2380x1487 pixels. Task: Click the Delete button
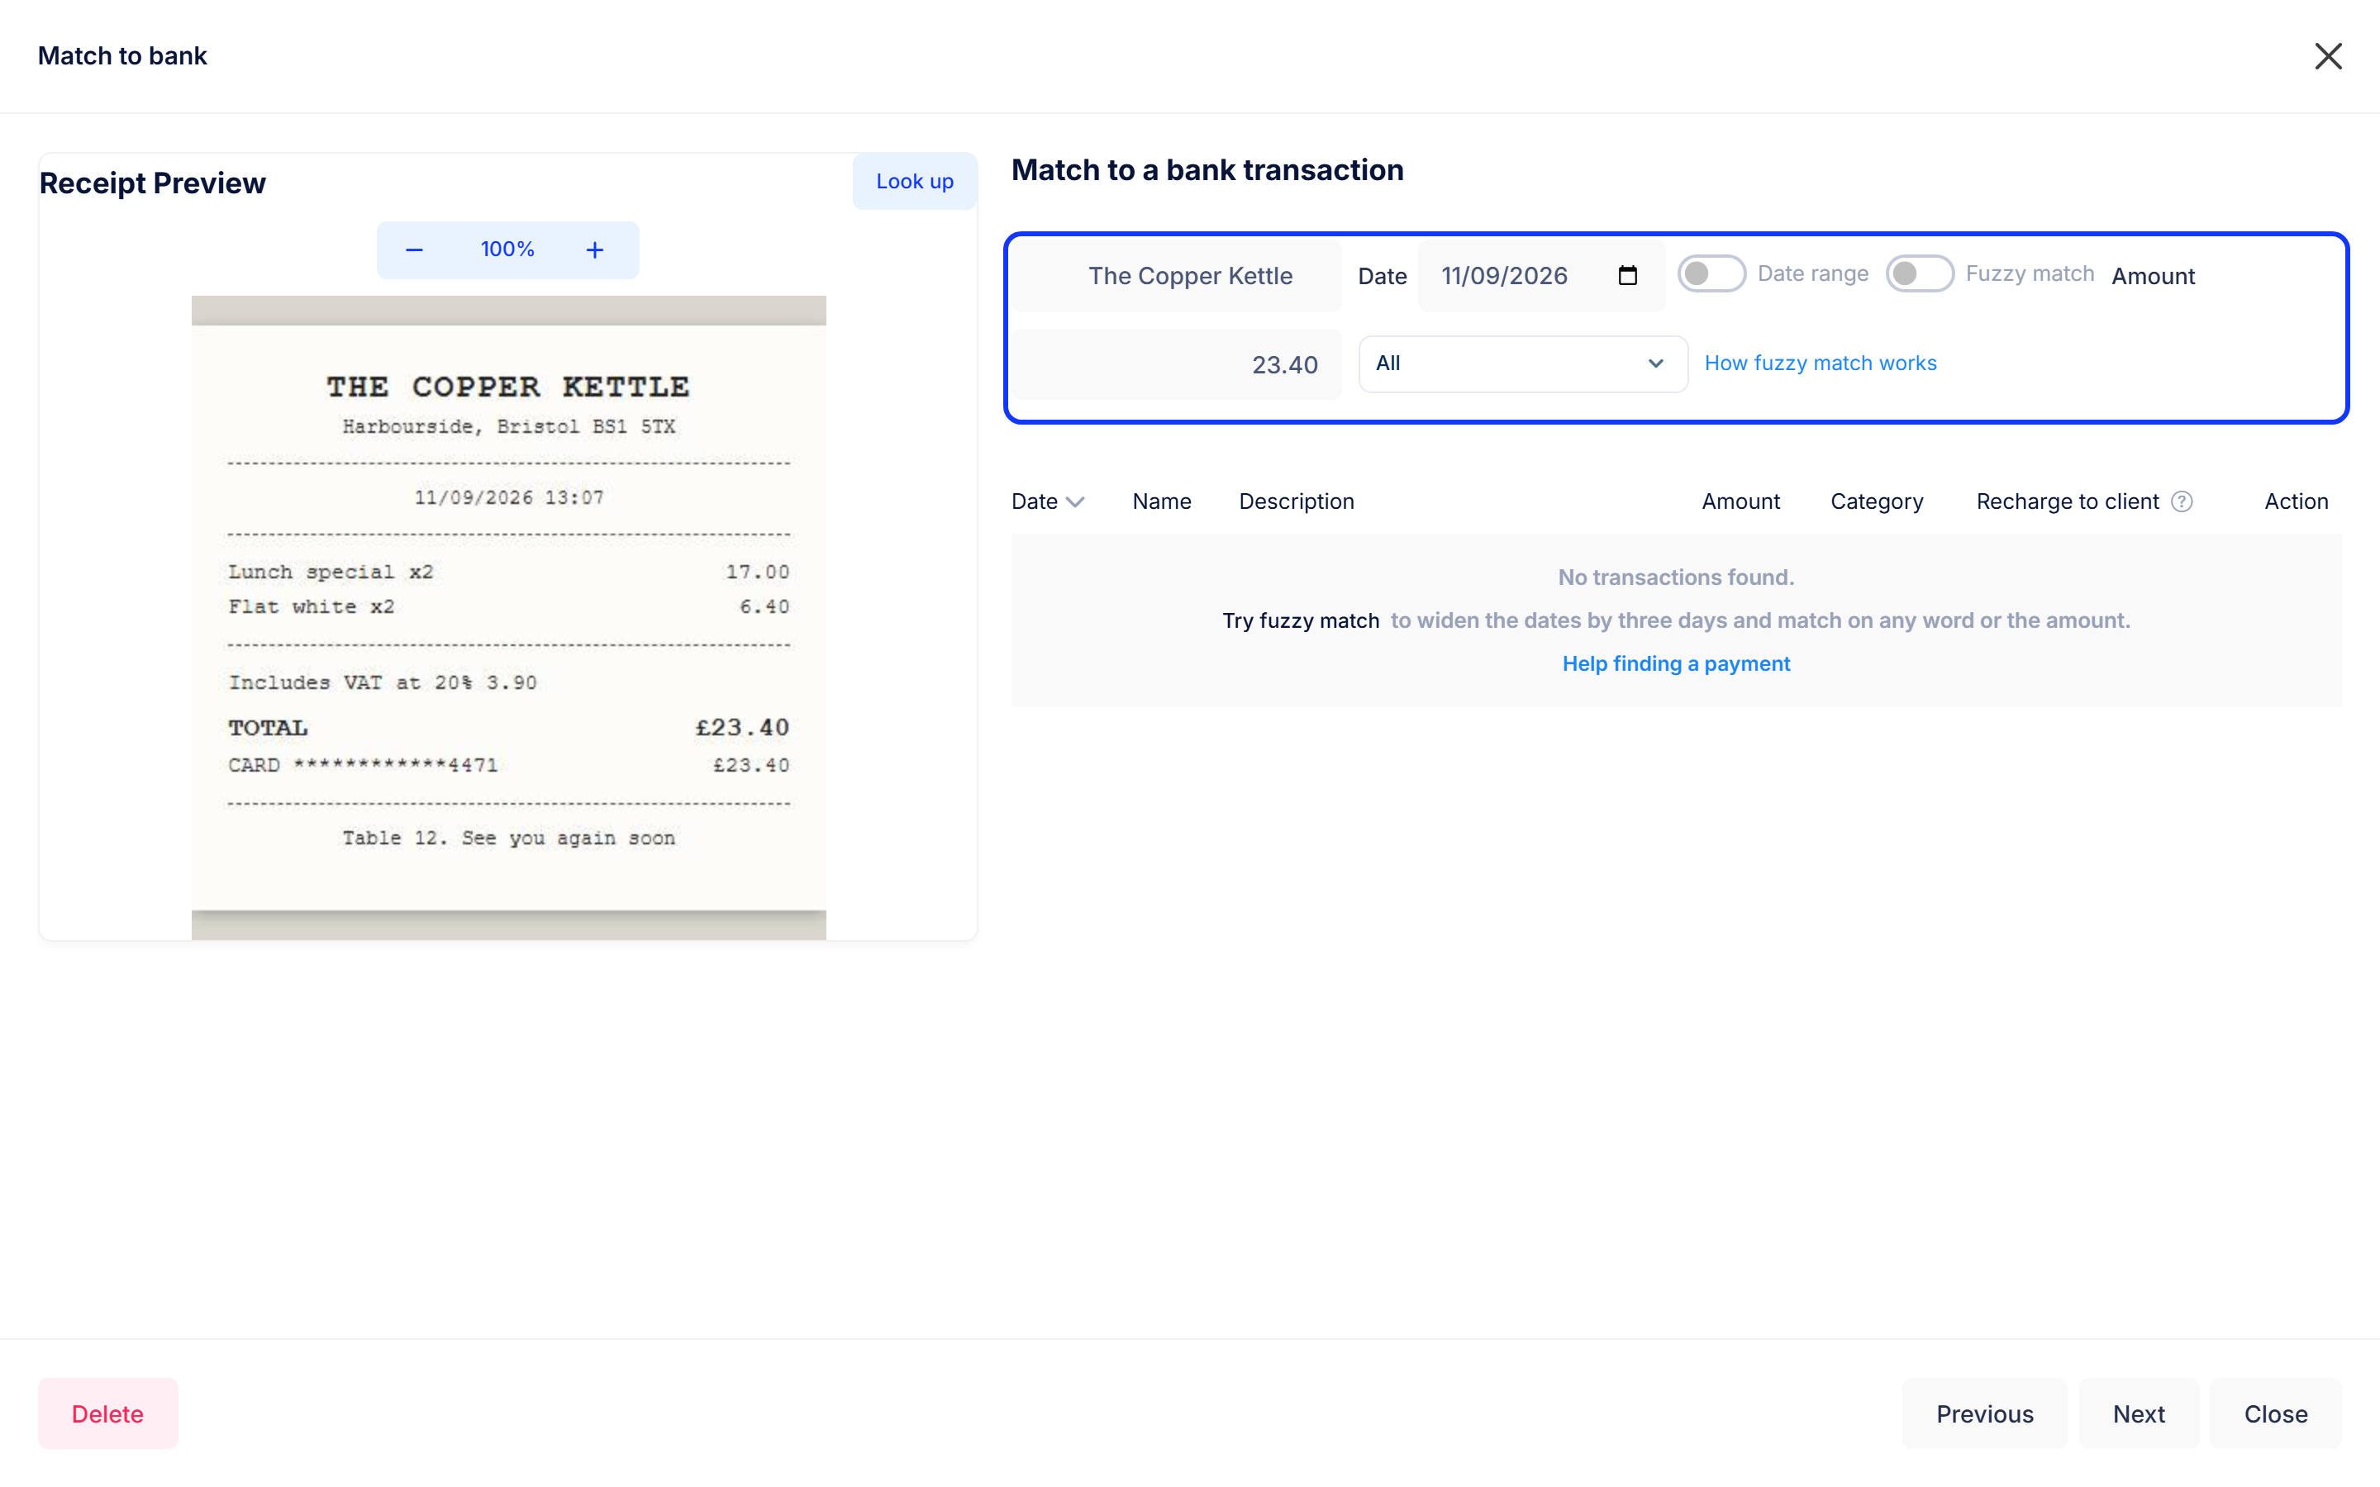(x=108, y=1413)
